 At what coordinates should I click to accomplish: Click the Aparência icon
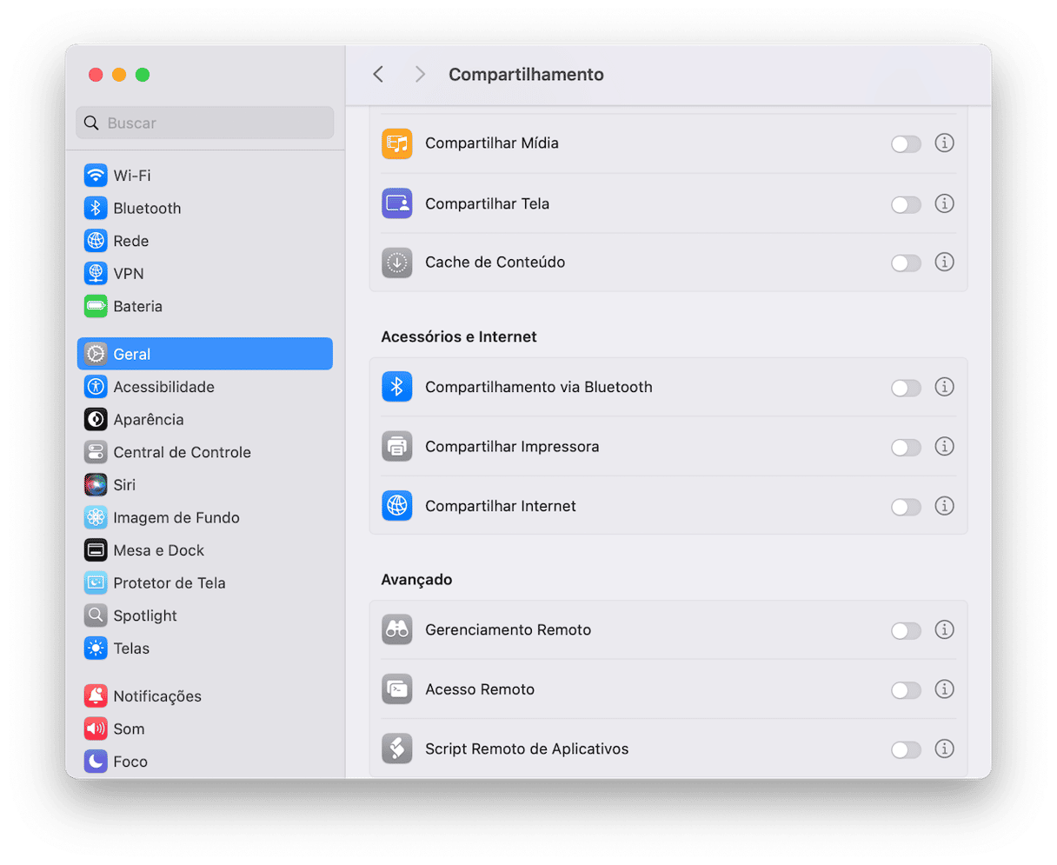tap(96, 419)
